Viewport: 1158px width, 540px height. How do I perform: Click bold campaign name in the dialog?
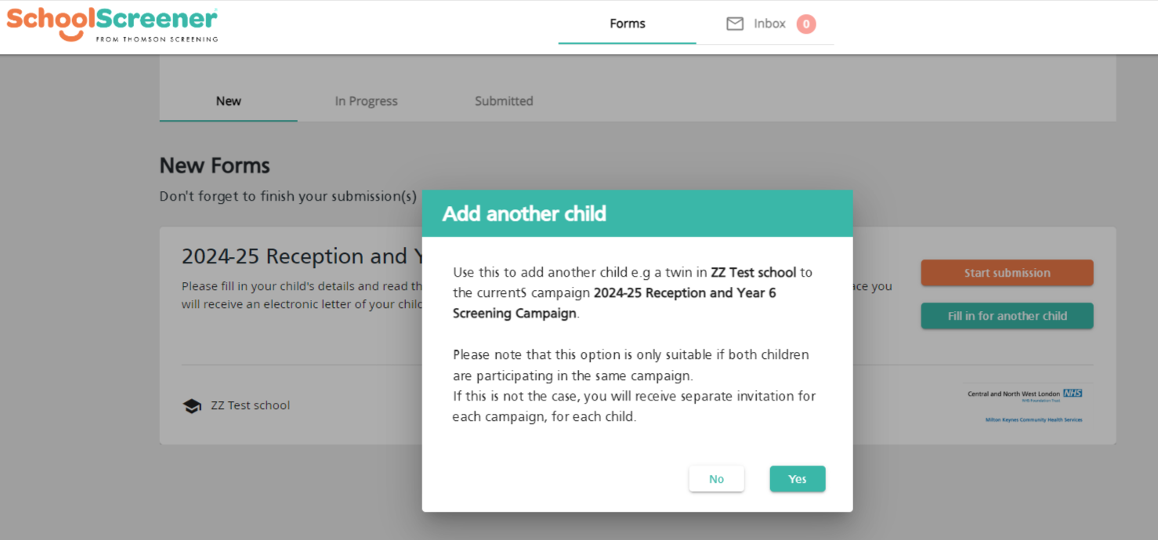click(x=614, y=303)
